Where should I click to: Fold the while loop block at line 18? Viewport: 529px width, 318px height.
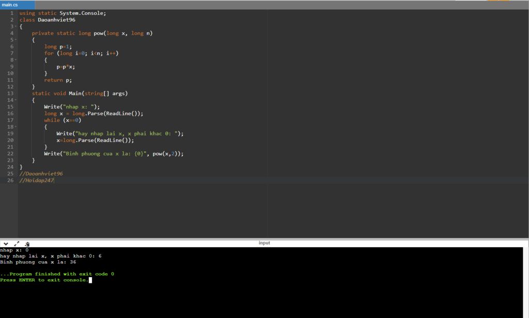[x=15, y=127]
